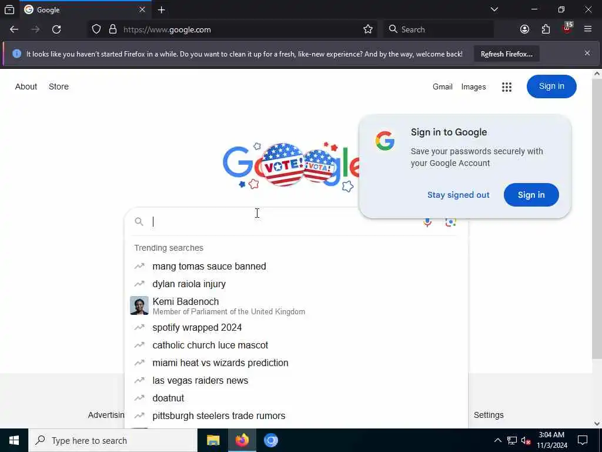
Task: Dismiss the Firefox refresh notification bar
Action: [x=587, y=53]
